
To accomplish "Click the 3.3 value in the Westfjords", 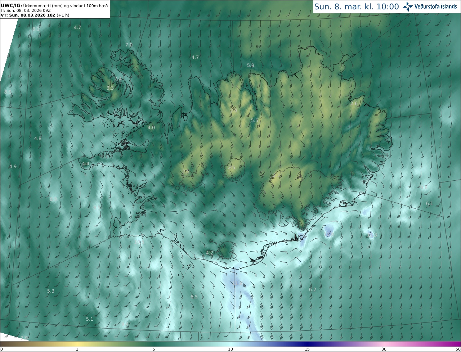I will tap(110, 88).
